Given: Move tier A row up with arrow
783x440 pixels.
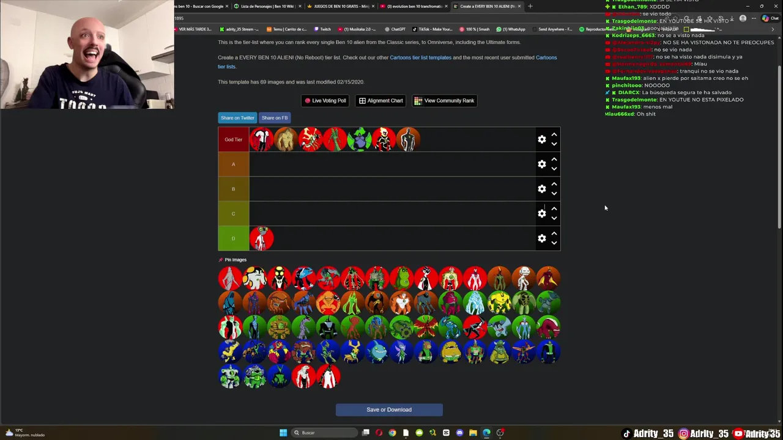Looking at the screenshot, I should tap(554, 159).
